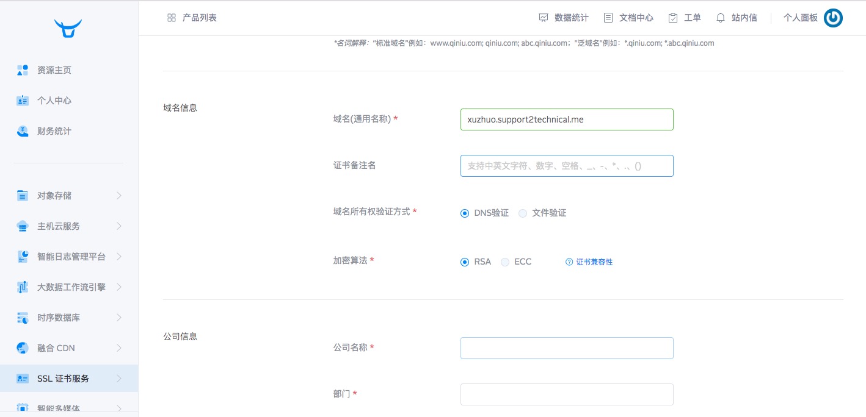Click the 证书备注名 input field
This screenshot has height=417, width=866.
pos(567,166)
